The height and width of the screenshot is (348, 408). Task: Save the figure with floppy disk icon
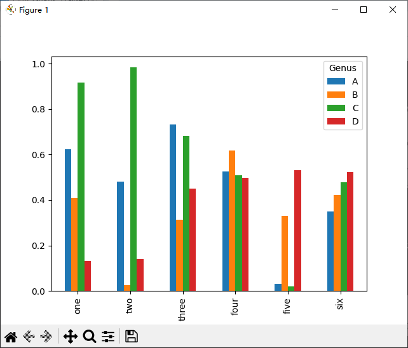click(132, 337)
